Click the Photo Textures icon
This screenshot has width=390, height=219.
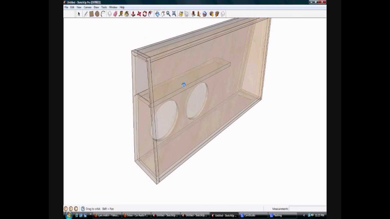tap(199, 14)
